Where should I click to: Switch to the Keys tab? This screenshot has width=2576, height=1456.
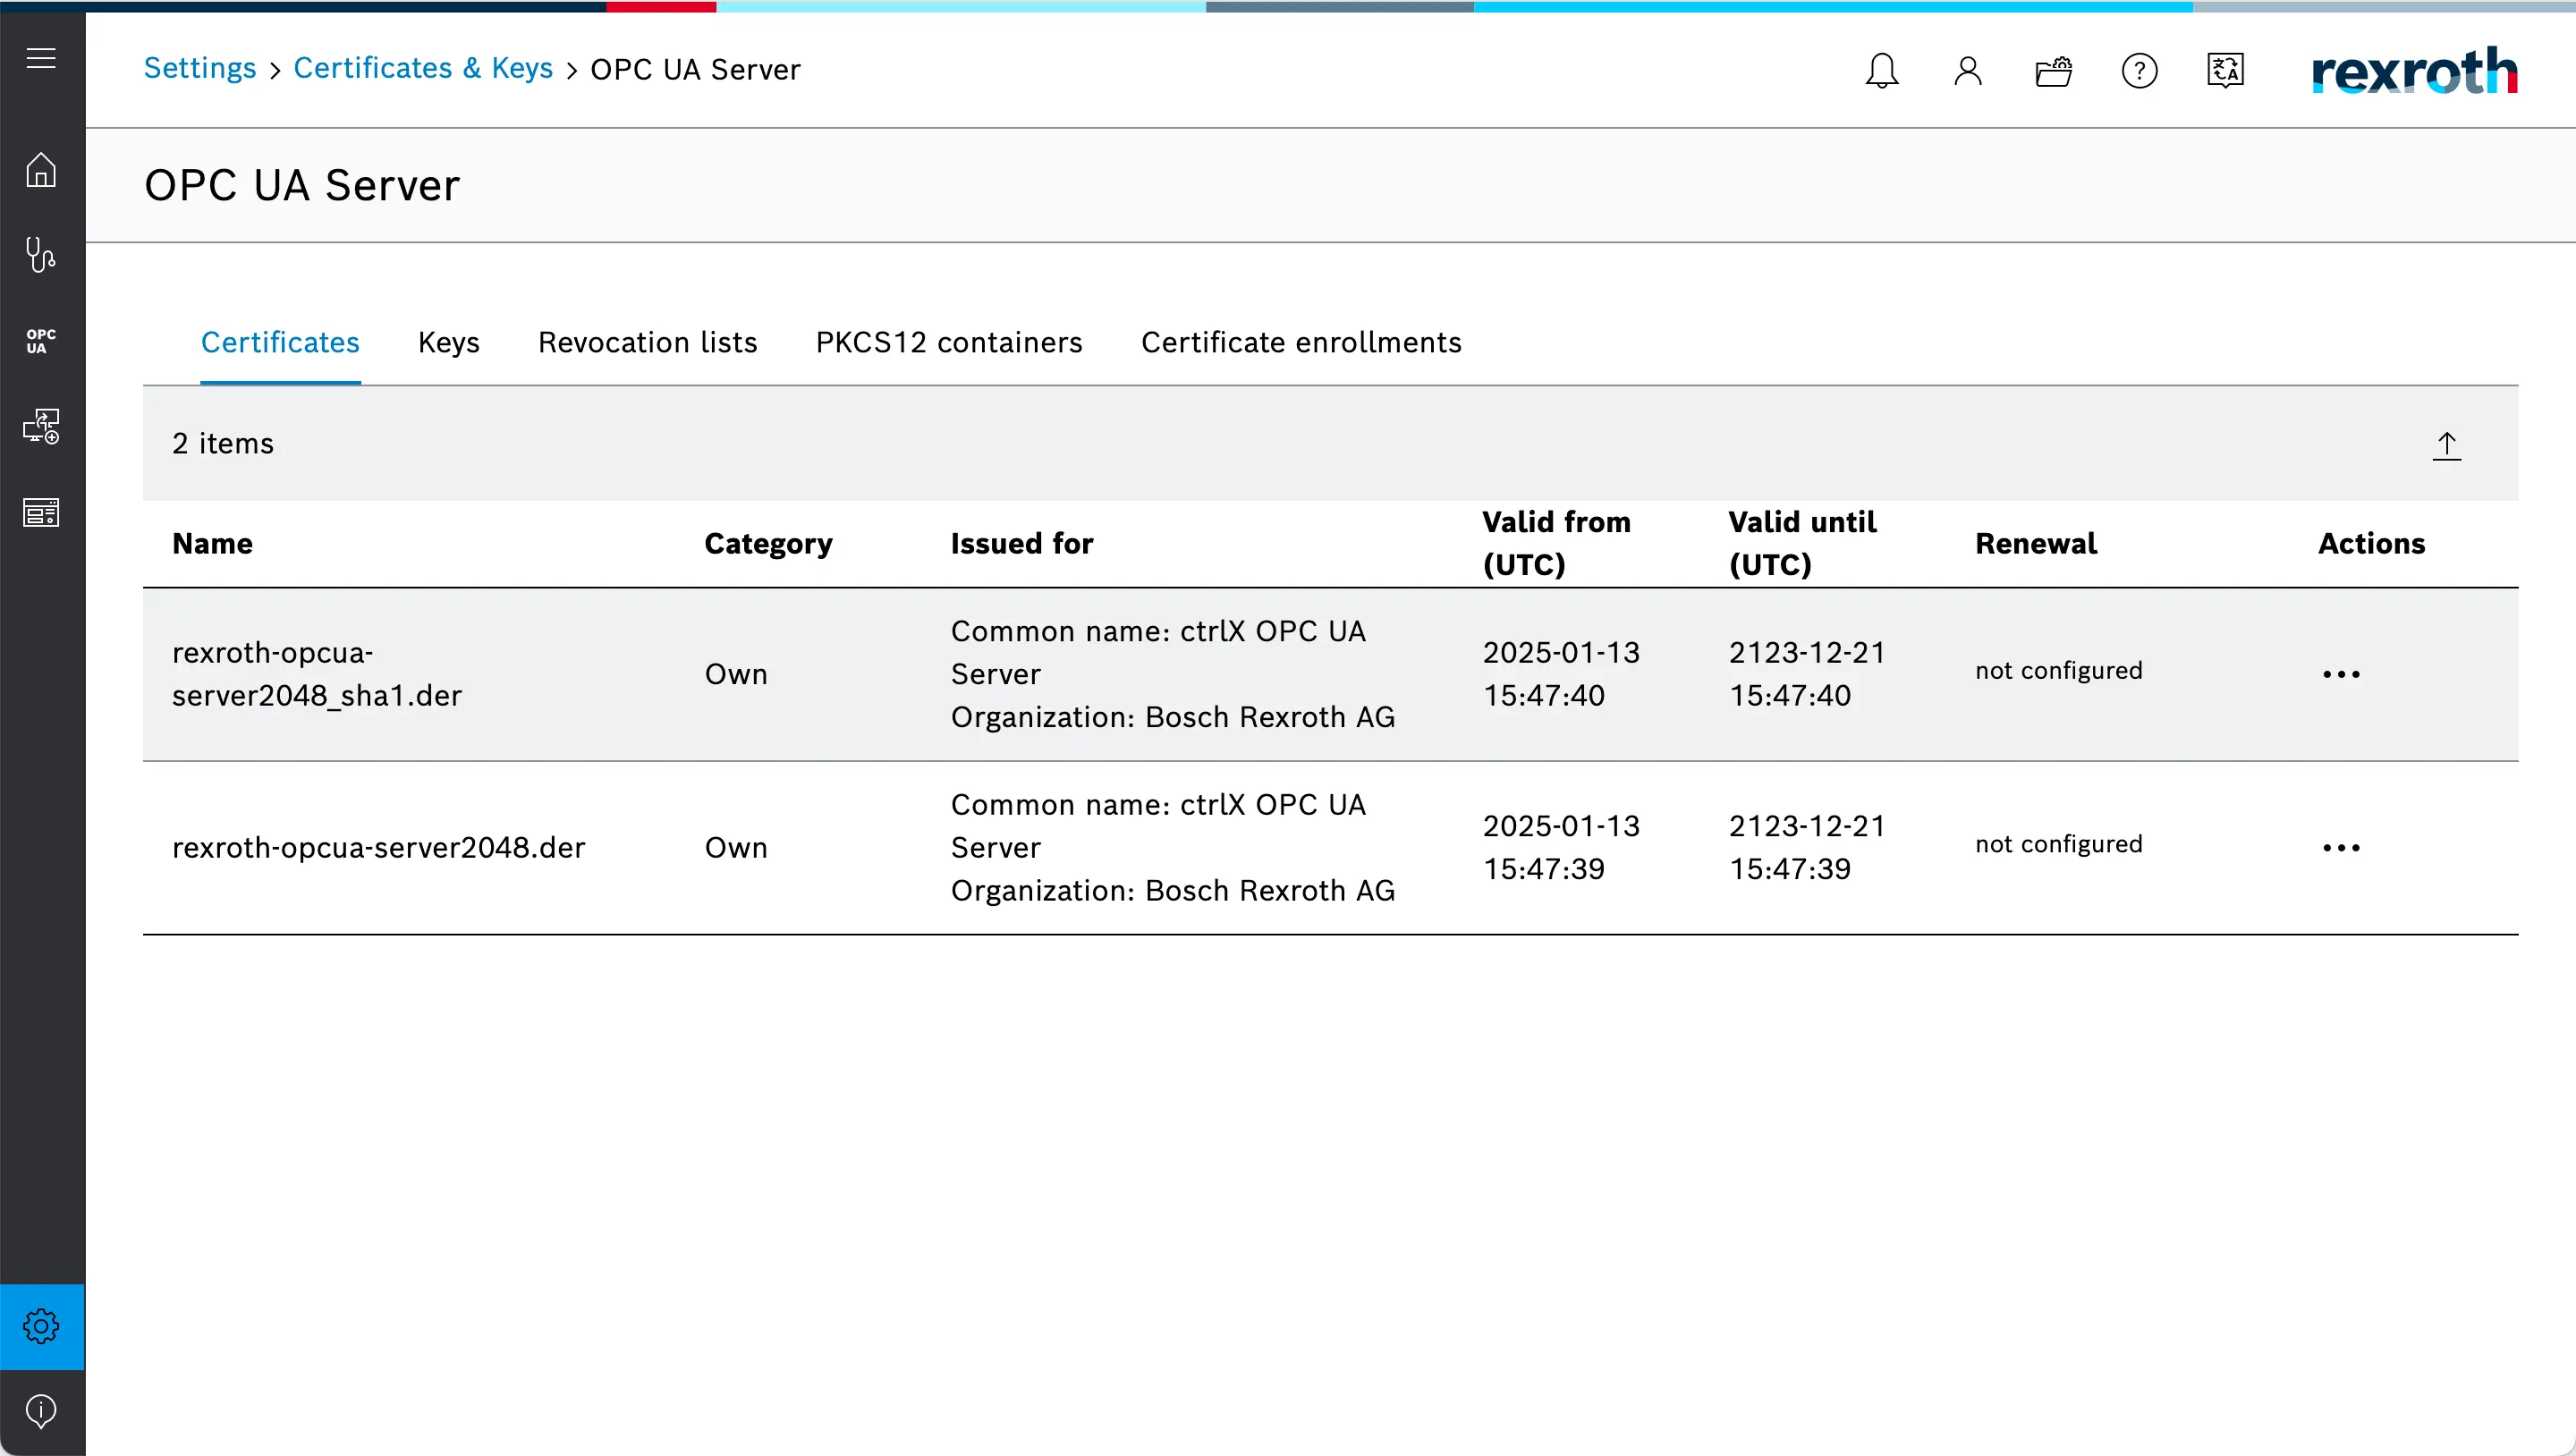[448, 343]
